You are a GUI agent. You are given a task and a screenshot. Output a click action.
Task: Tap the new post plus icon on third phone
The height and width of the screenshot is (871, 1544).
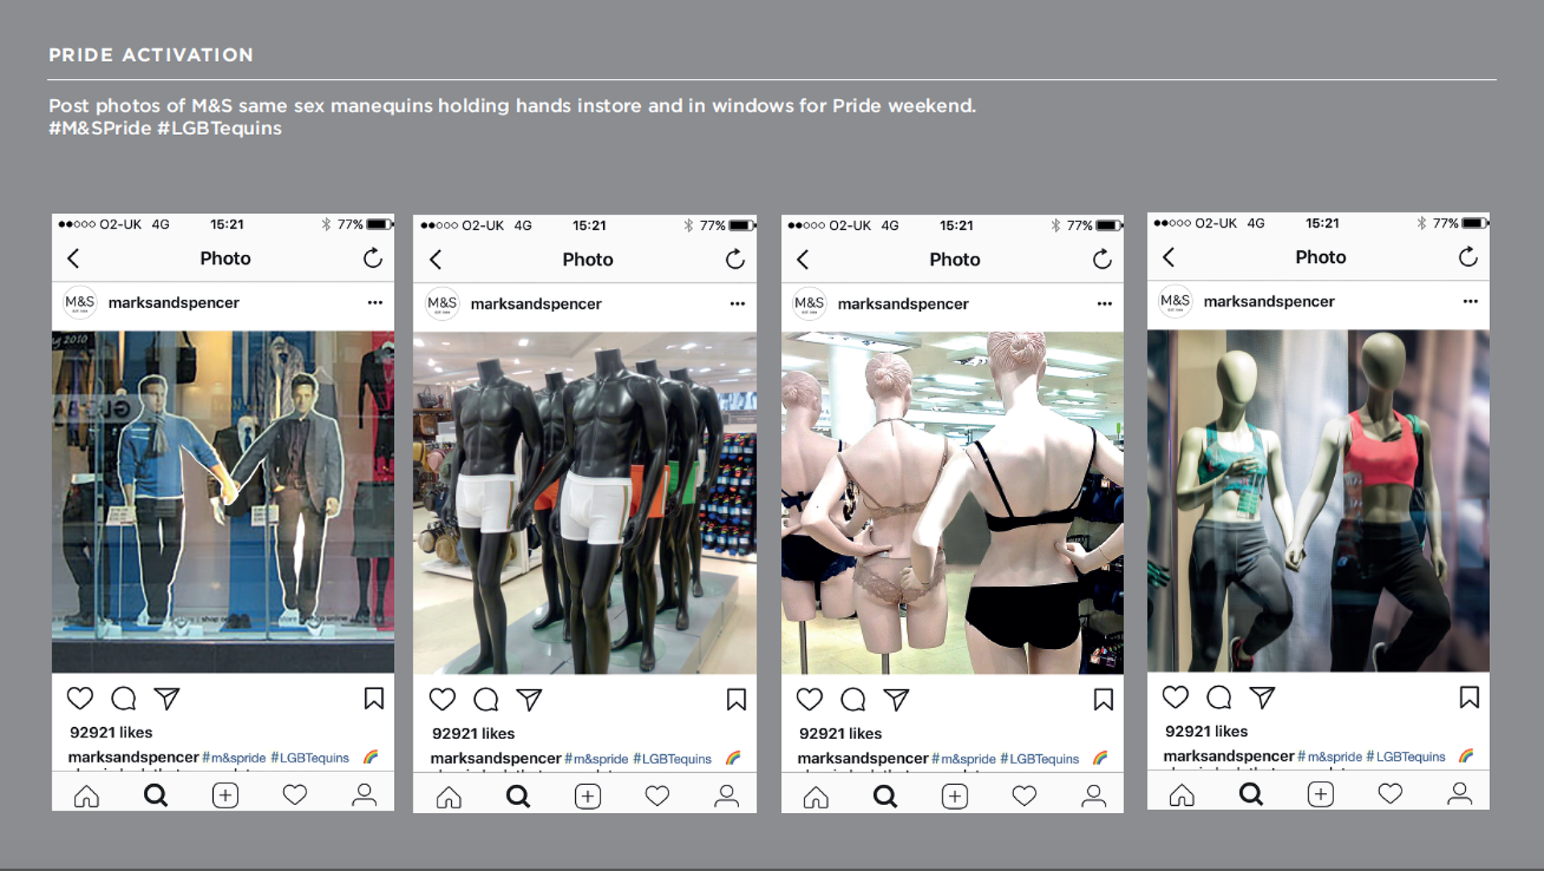point(955,797)
